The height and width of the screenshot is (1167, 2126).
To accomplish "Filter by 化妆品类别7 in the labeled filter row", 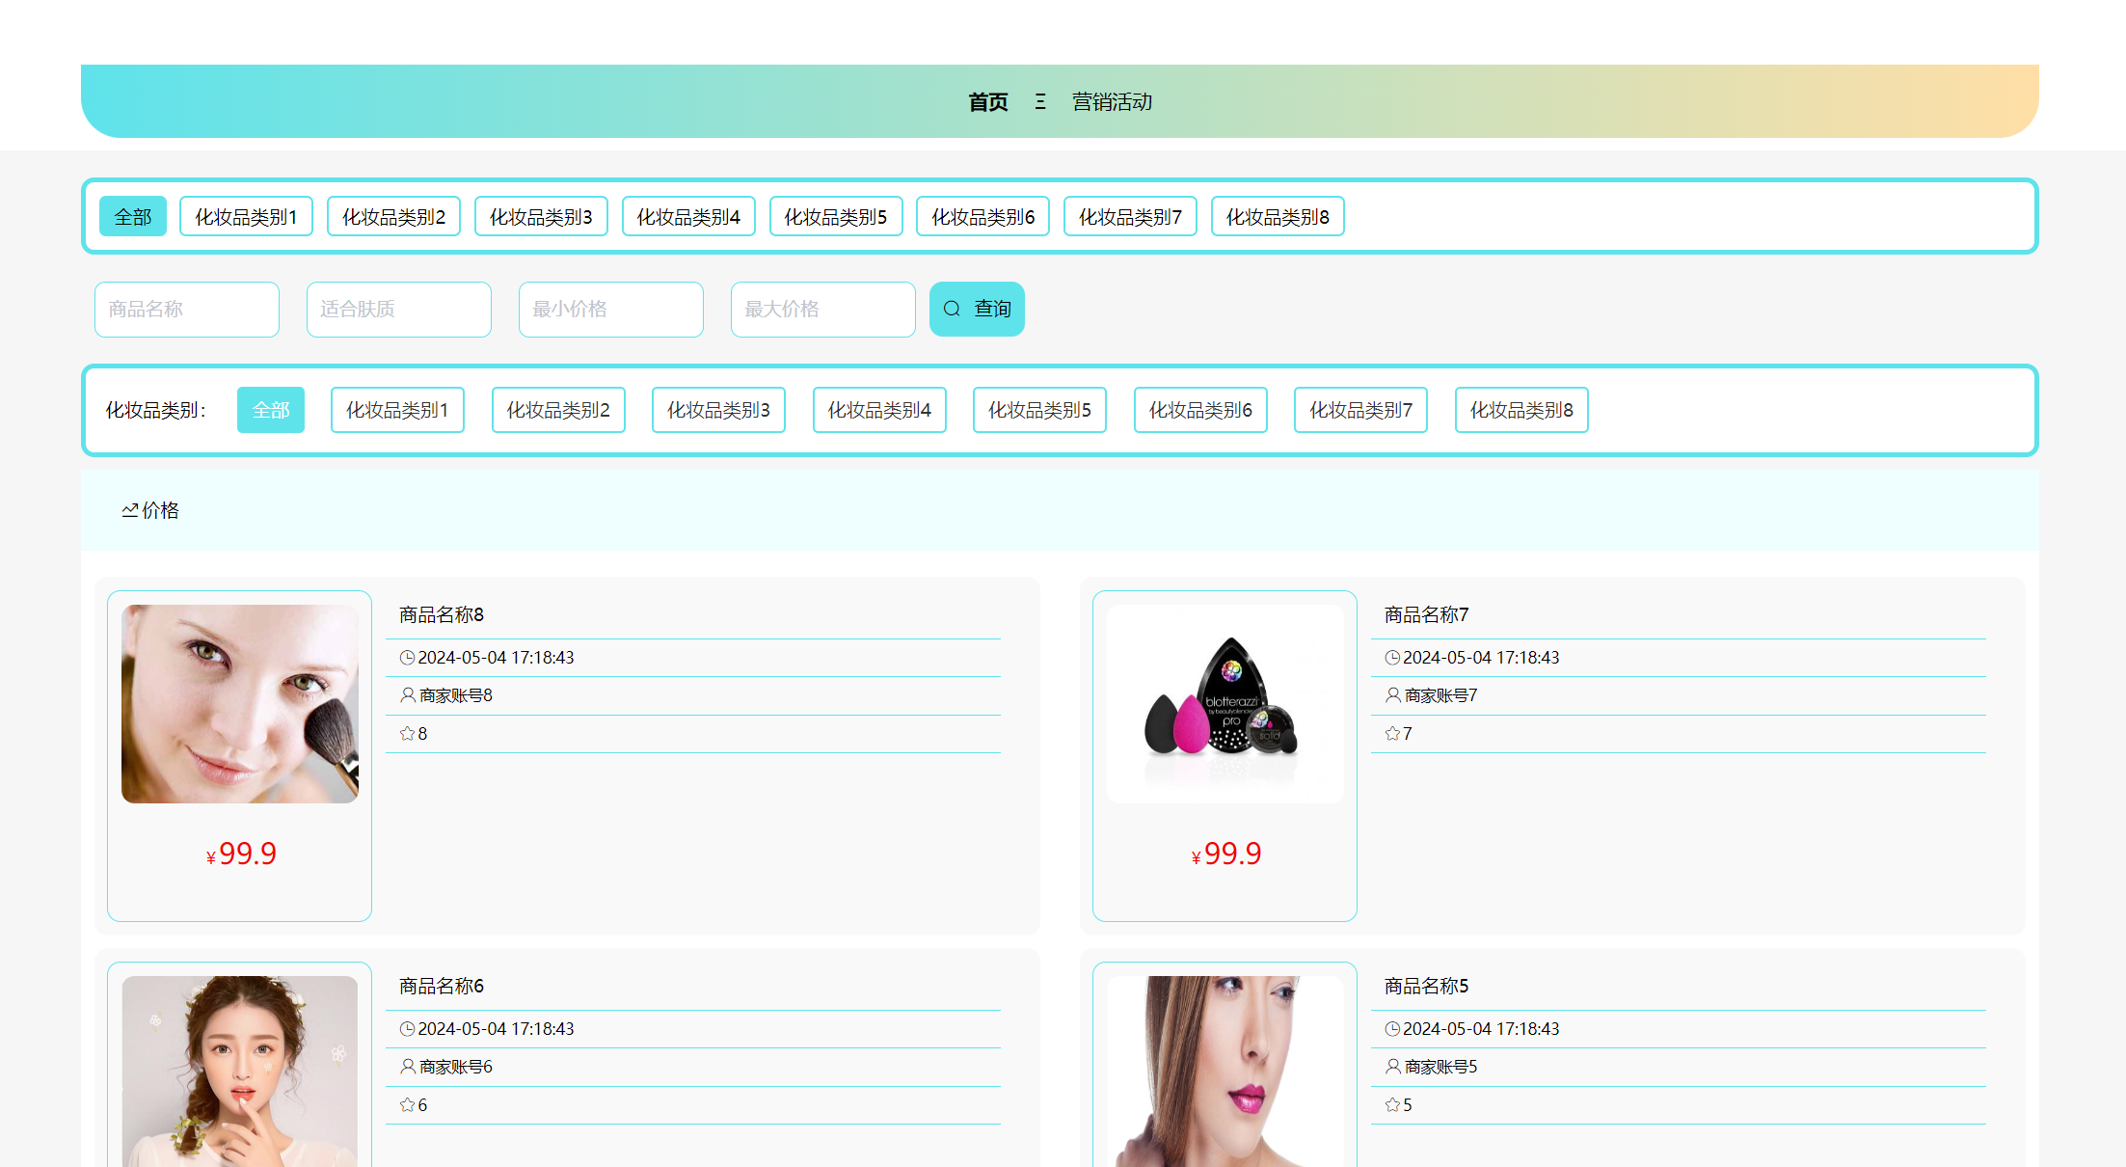I will click(1360, 410).
